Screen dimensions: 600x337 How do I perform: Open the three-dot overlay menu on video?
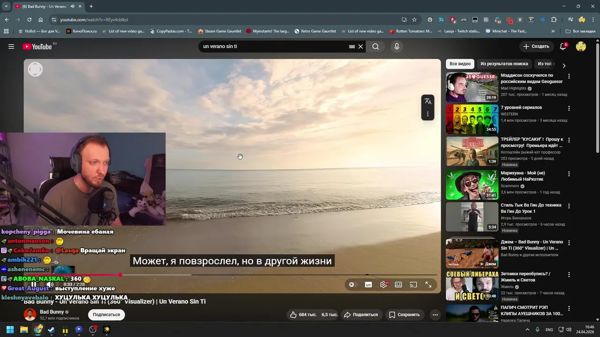click(x=427, y=114)
